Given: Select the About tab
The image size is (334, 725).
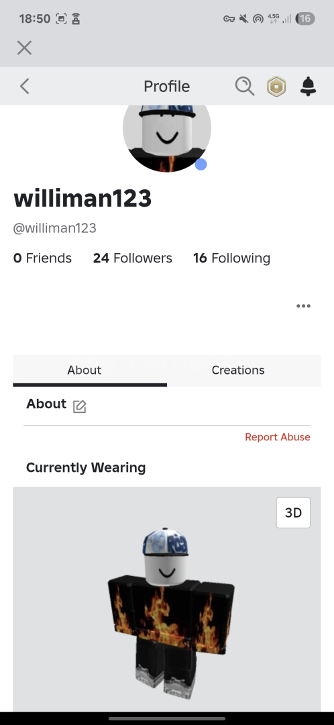Looking at the screenshot, I should pyautogui.click(x=84, y=370).
